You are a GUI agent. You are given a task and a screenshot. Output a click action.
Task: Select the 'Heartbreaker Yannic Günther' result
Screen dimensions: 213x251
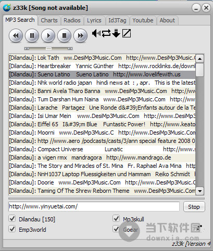click(102, 66)
